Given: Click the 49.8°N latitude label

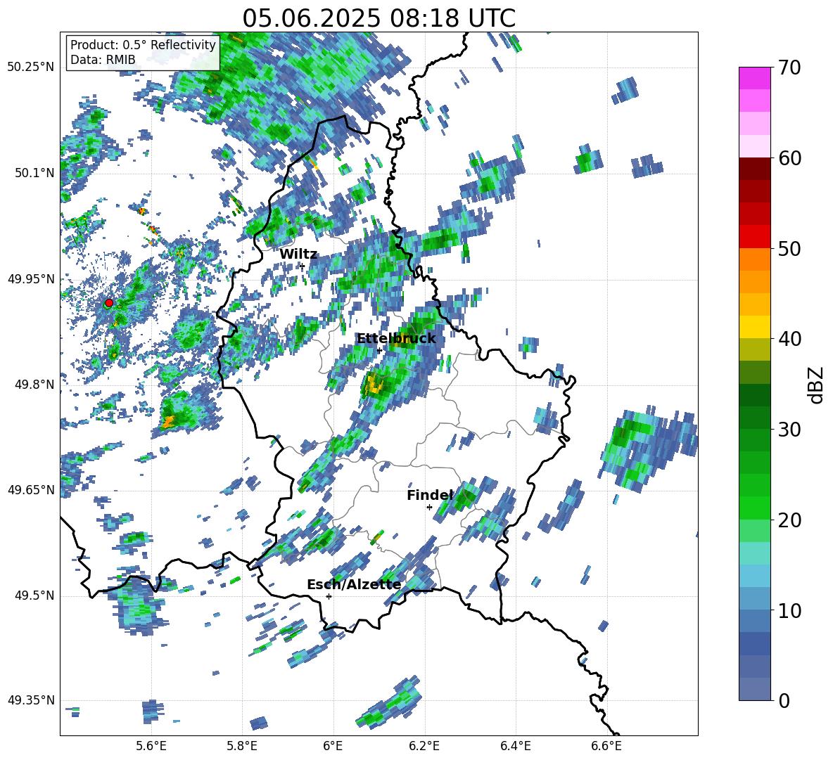Looking at the screenshot, I should (x=34, y=384).
